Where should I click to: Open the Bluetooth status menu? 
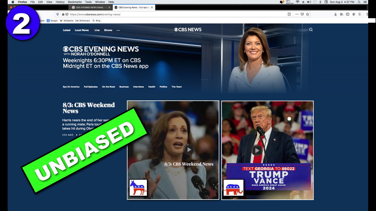(x=320, y=2)
